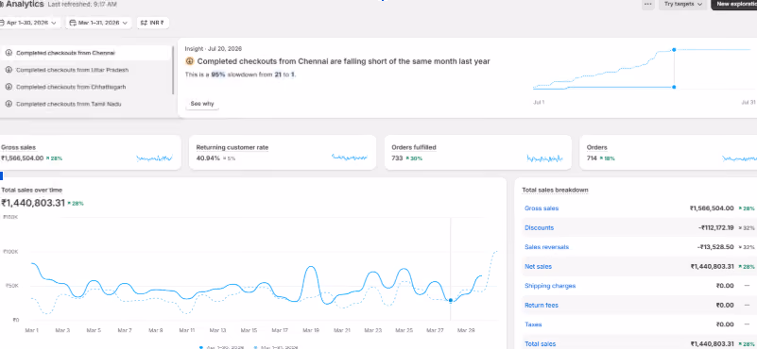The height and width of the screenshot is (349, 757).
Task: Click the Mar 1 axis label
Action: (x=31, y=331)
